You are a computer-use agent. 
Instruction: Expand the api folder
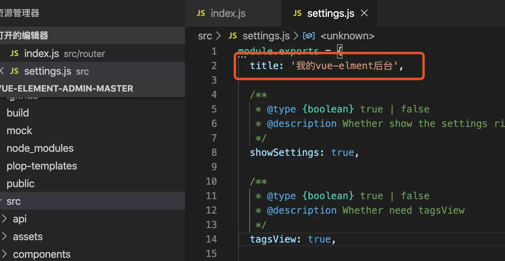(x=4, y=219)
